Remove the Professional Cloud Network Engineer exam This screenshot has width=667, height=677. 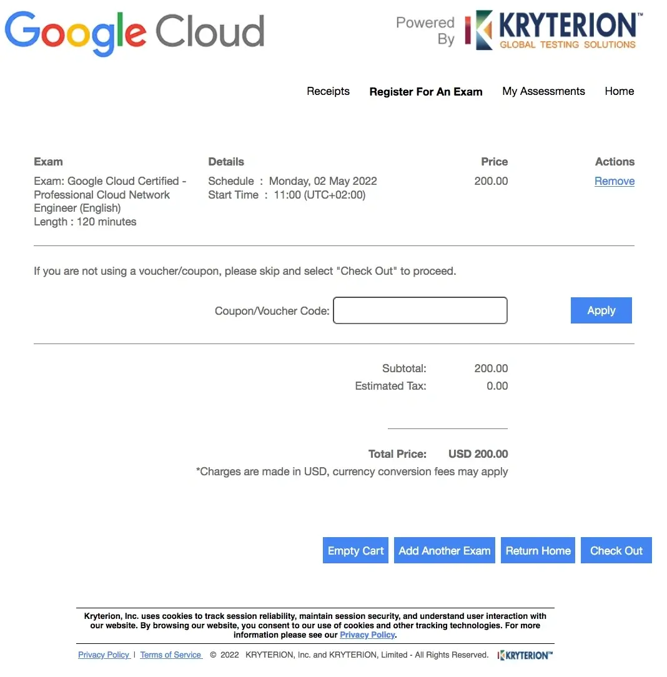(614, 181)
